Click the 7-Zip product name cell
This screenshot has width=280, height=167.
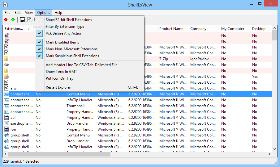click(164, 59)
